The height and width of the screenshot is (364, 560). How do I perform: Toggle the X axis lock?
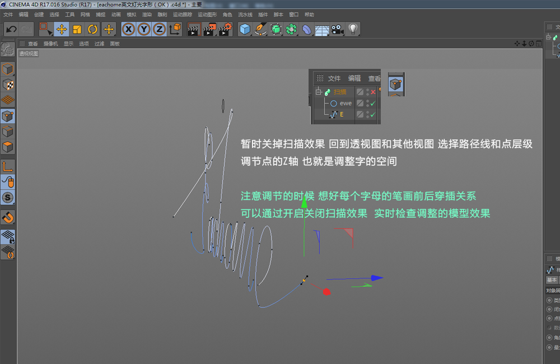[129, 29]
